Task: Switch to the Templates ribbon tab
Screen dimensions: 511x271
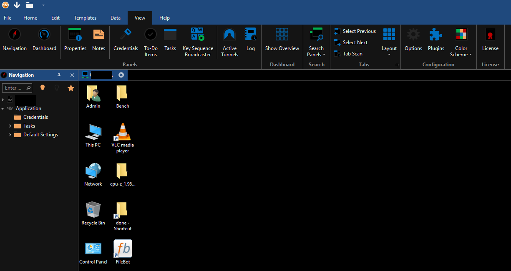Action: (x=85, y=18)
